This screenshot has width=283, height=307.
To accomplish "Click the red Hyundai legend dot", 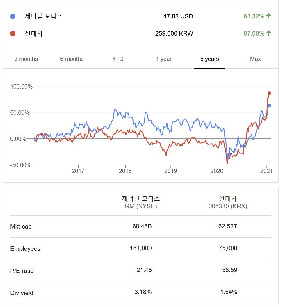I will coord(13,33).
